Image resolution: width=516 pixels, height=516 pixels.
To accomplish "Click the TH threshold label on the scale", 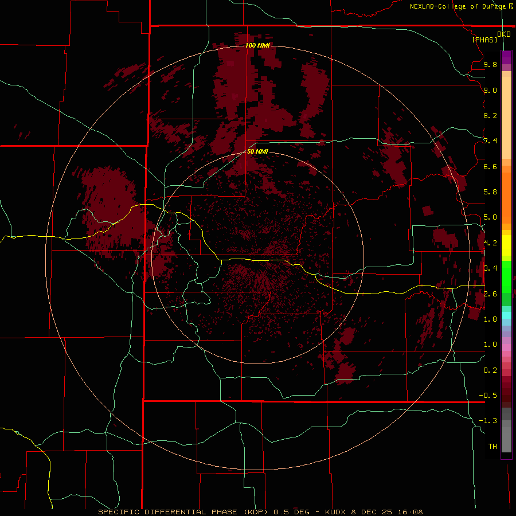I will pos(492,447).
